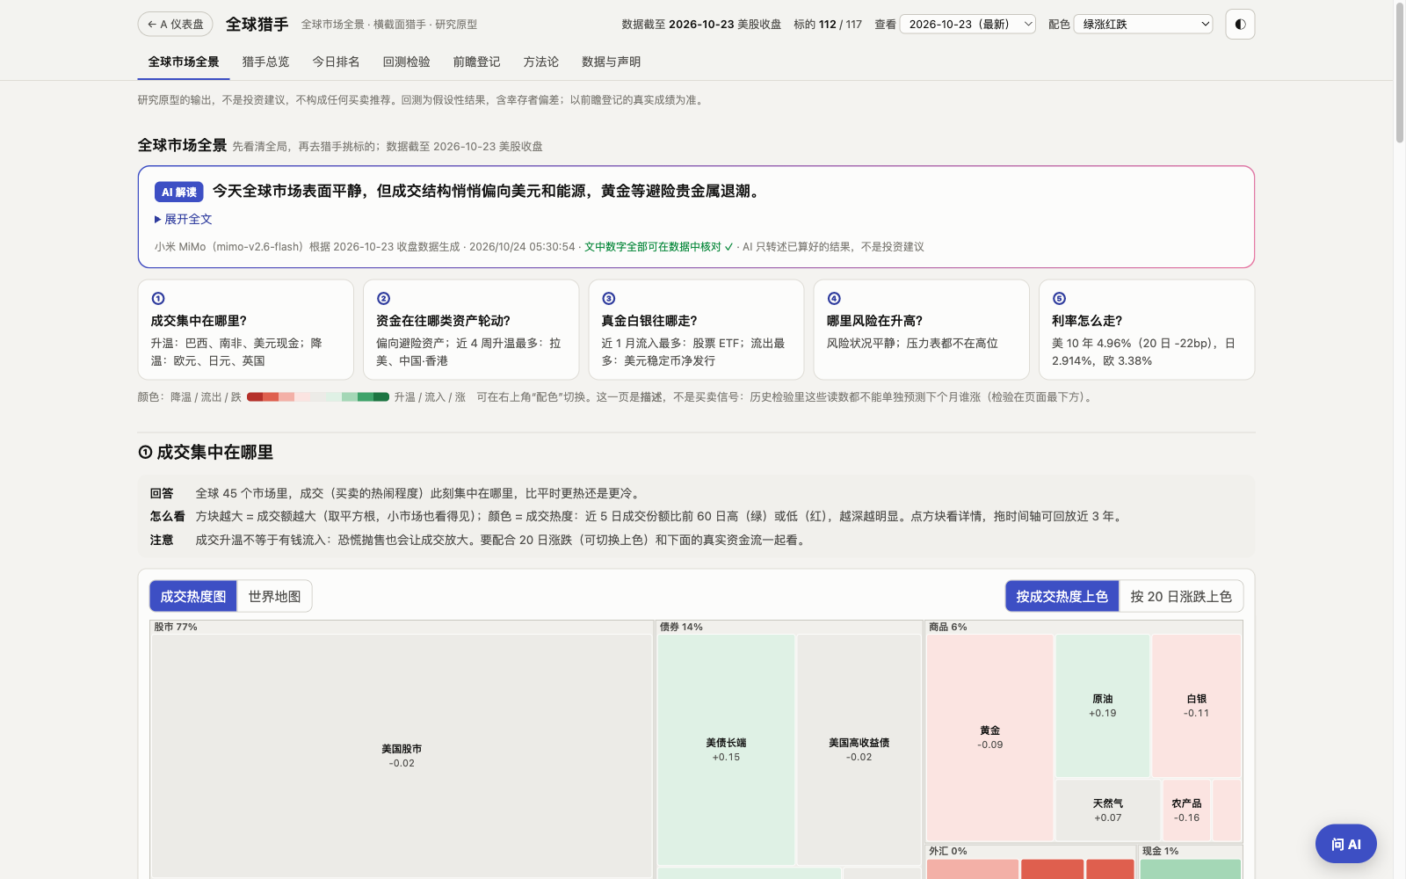The height and width of the screenshot is (879, 1406).
Task: Open the 成交集中在哪里? summary card
Action: click(x=246, y=330)
